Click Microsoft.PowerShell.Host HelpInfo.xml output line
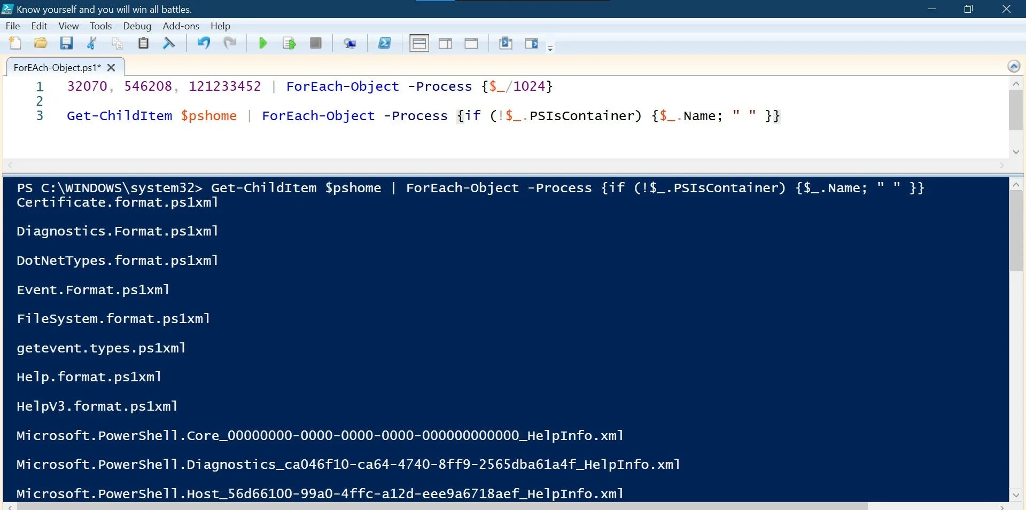The height and width of the screenshot is (510, 1026). pos(320,494)
